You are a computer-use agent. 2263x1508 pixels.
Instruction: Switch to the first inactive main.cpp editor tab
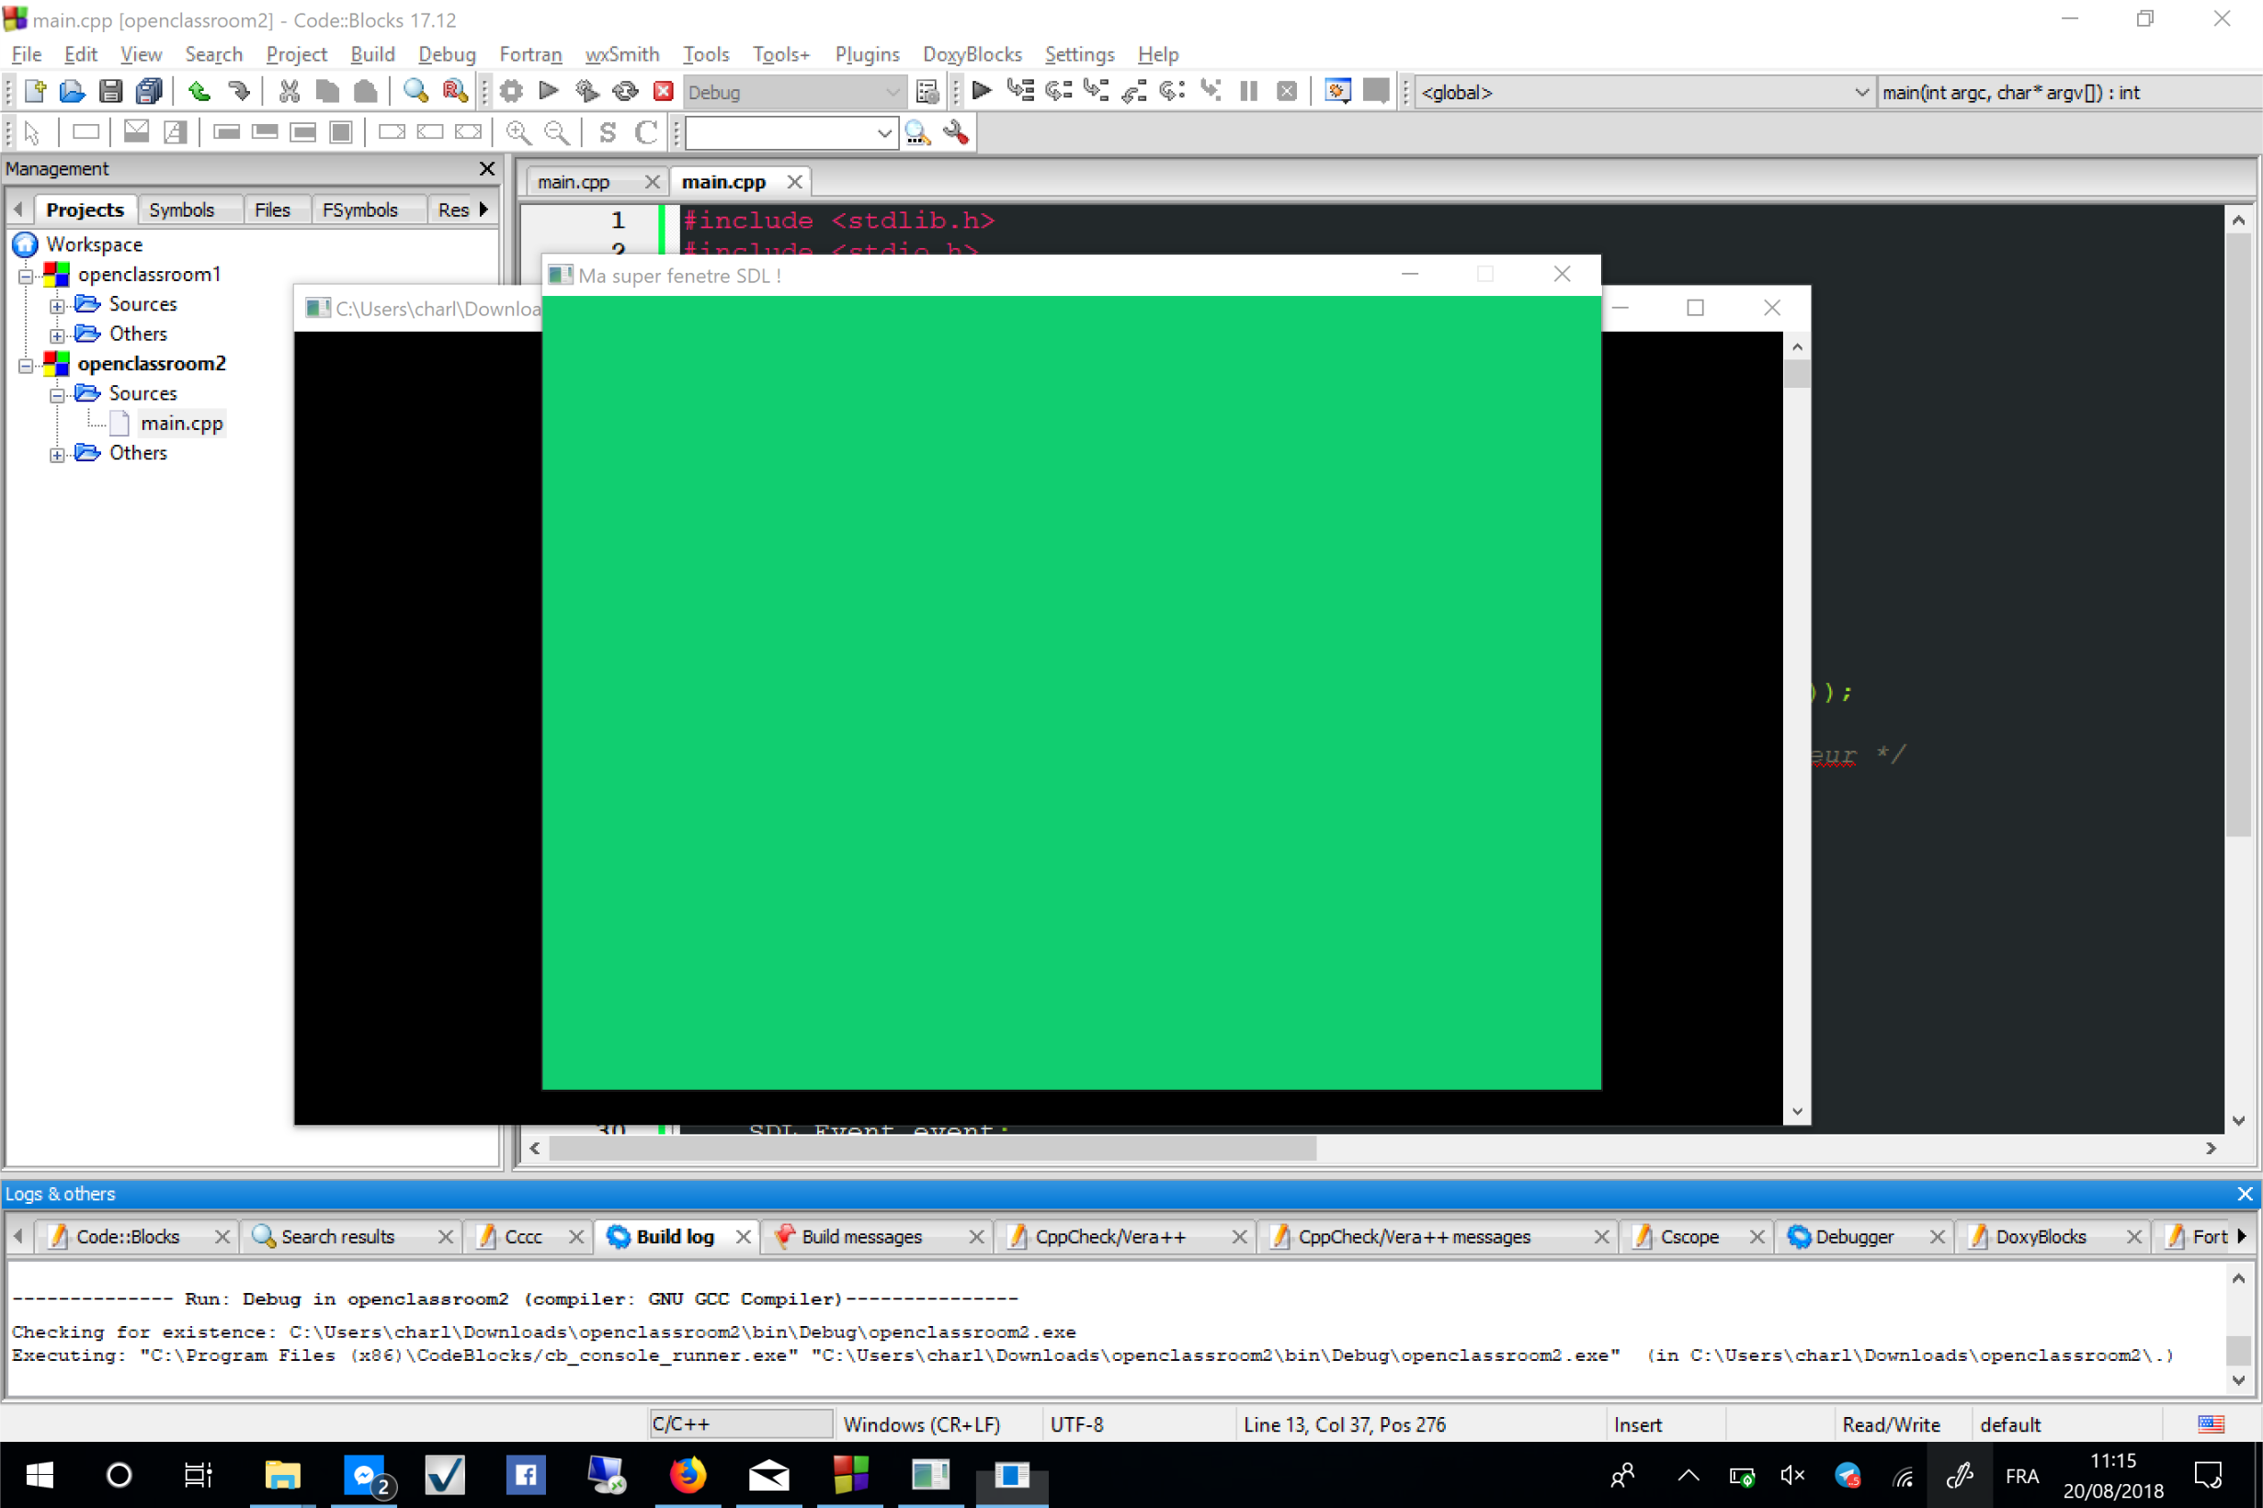tap(574, 182)
